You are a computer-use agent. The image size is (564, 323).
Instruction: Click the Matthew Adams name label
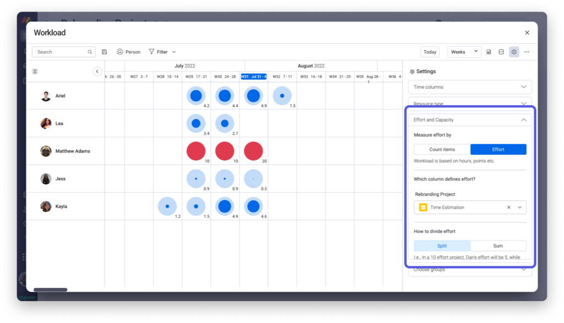coord(73,151)
